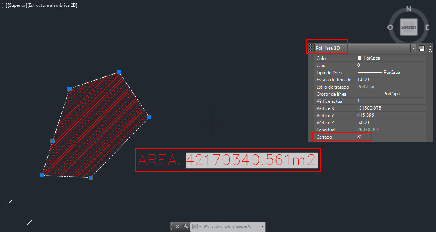Select the customize wrench icon on command line
The width and height of the screenshot is (436, 232).
pyautogui.click(x=186, y=226)
